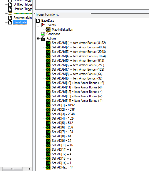Click icon for Set ADAbil[9] action
Viewport: 149px width, 171px height.
tap(48, 78)
